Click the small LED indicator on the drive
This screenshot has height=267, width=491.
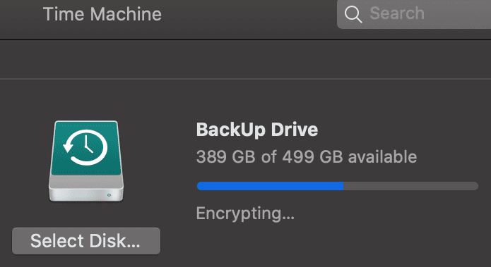[109, 195]
